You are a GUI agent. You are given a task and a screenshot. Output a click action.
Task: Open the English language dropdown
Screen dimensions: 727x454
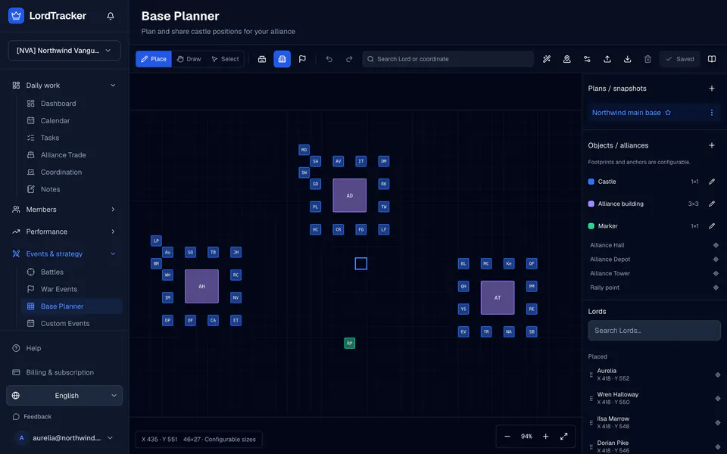(x=64, y=396)
